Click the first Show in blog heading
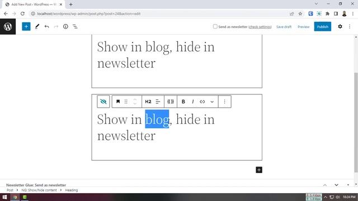The width and height of the screenshot is (358, 201). [156, 55]
